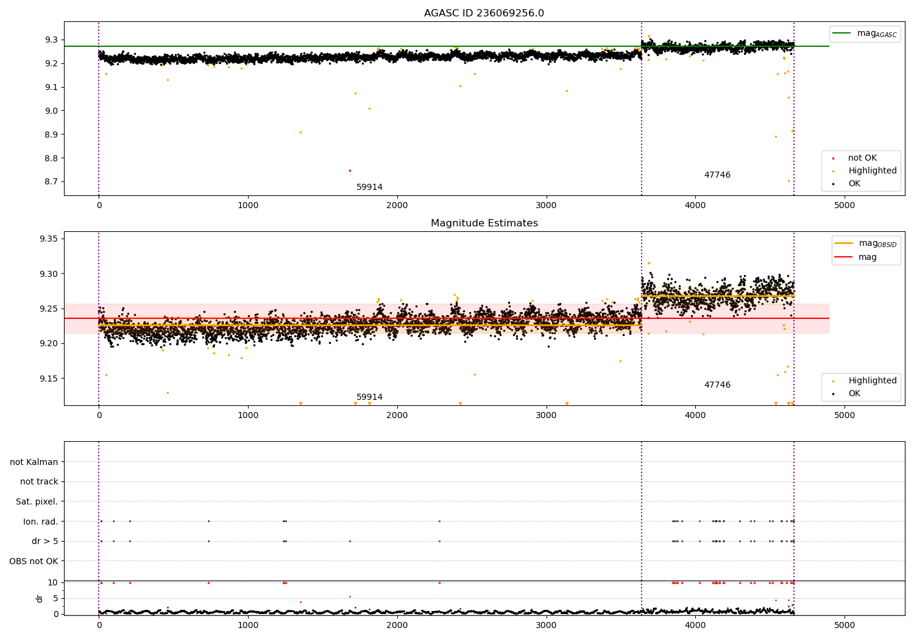The height and width of the screenshot is (639, 914).
Task: Click the 9.25 tick on middle y-axis
Action: 48,309
